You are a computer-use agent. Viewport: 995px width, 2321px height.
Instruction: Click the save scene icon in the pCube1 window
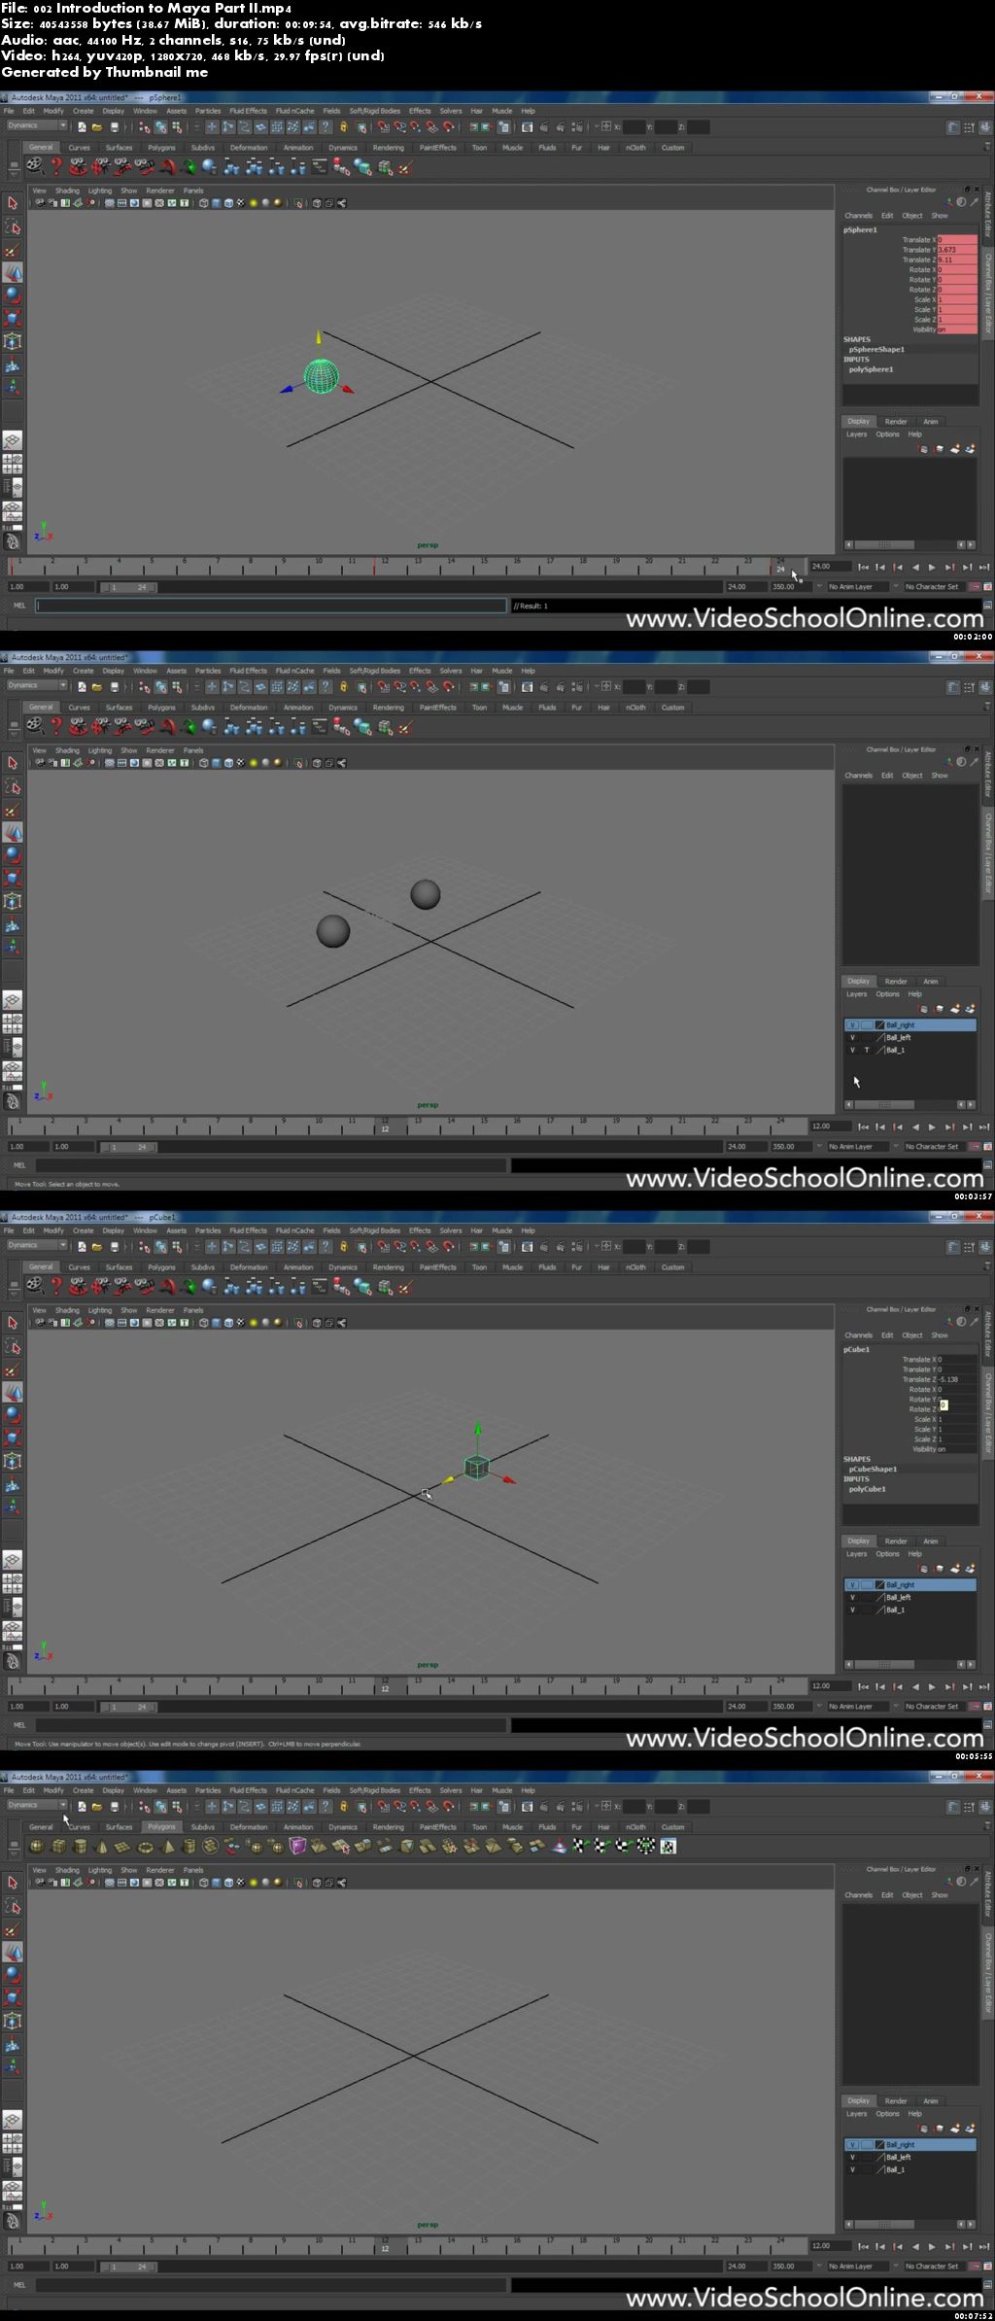coord(114,1247)
